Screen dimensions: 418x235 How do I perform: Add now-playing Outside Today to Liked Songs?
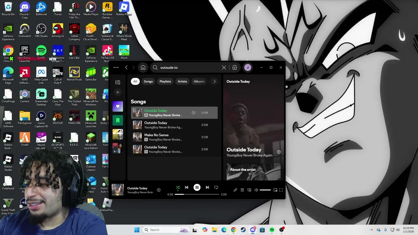[x=159, y=190]
